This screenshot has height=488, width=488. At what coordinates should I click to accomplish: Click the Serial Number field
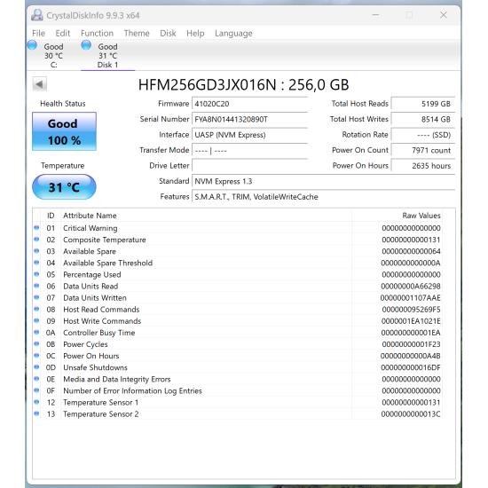(249, 120)
